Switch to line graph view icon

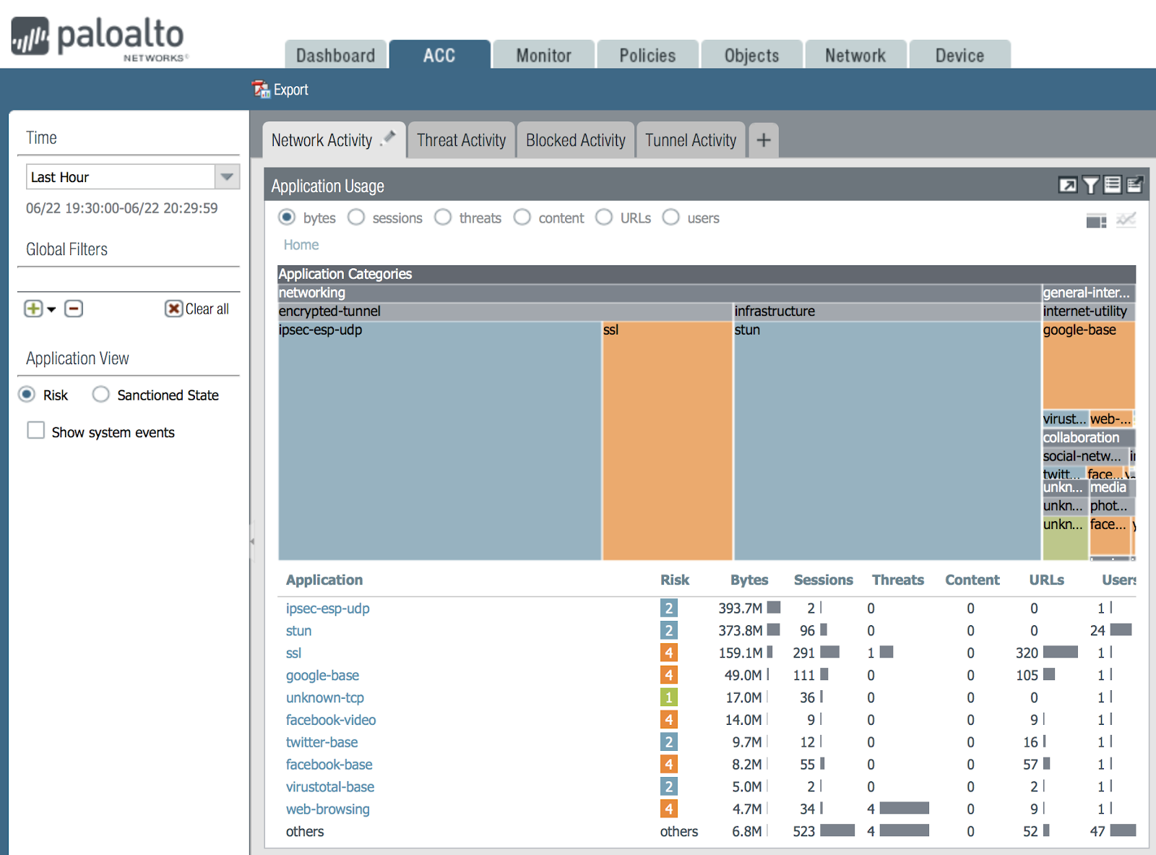click(x=1126, y=220)
